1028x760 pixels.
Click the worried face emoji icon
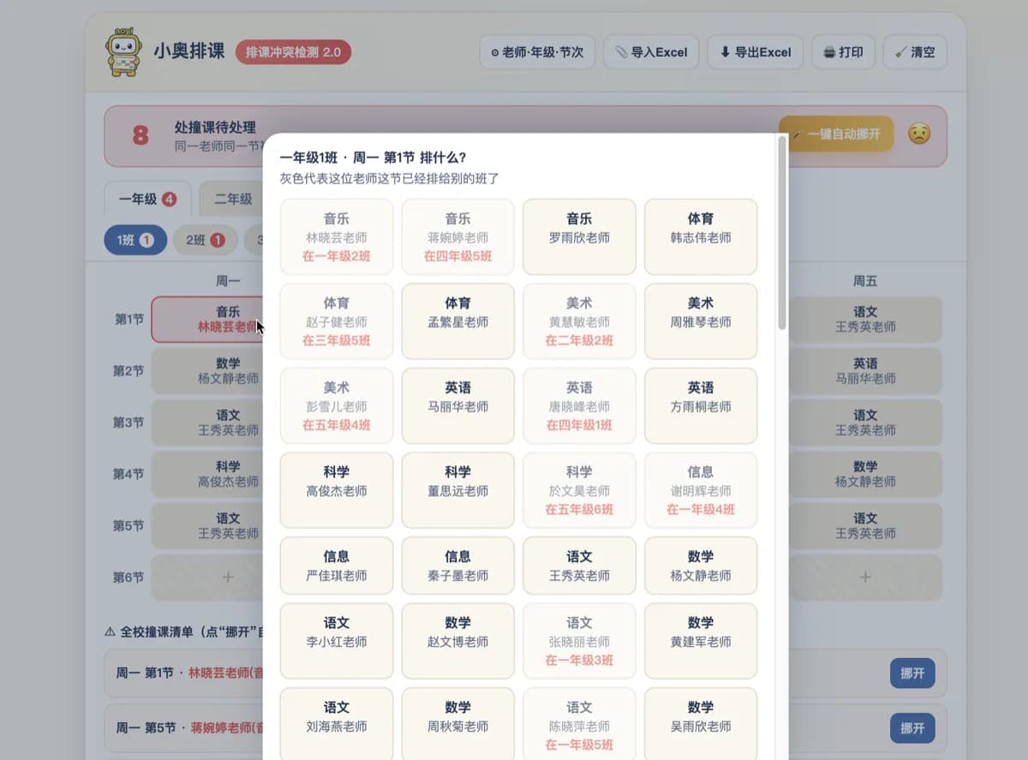point(919,135)
